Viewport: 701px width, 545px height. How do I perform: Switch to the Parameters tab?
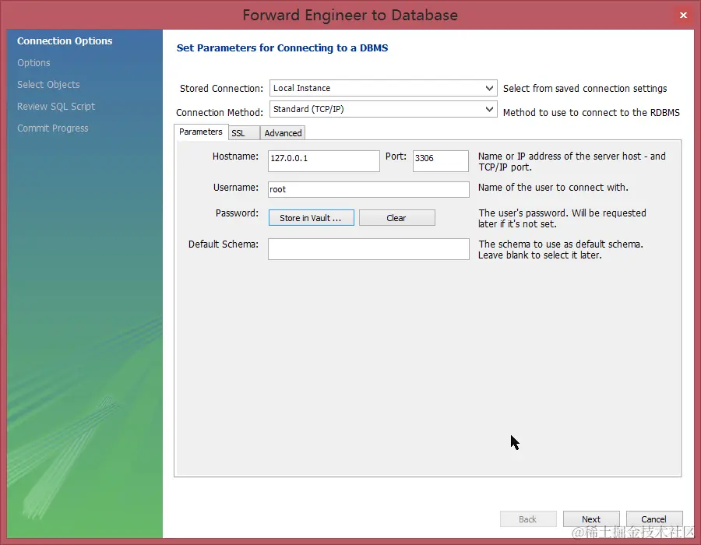[x=201, y=132]
